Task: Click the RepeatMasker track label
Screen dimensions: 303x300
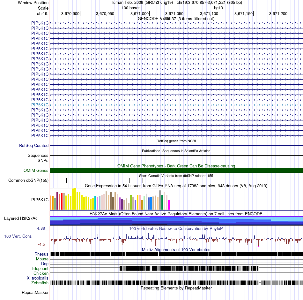Action: coord(35,292)
